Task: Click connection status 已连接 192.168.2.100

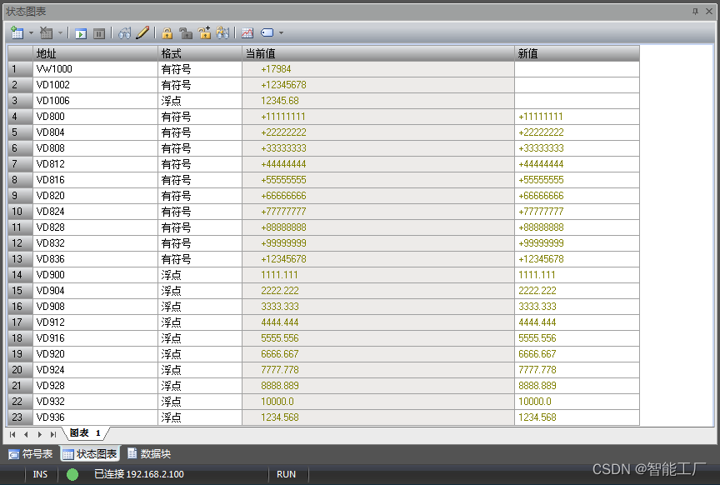Action: [138, 474]
